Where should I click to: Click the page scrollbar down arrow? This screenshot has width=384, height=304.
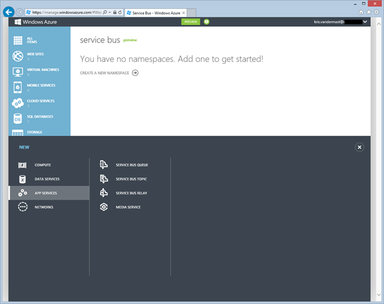click(x=378, y=294)
